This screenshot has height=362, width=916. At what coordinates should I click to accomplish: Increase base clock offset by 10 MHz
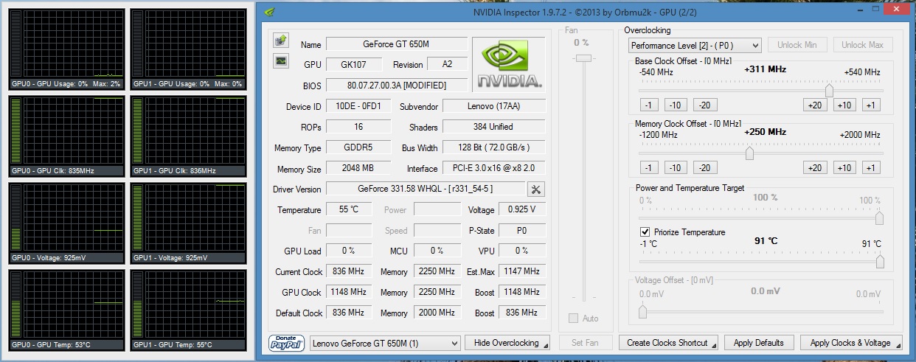pyautogui.click(x=844, y=105)
